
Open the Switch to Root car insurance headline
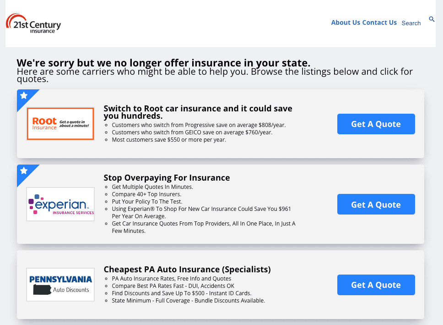pyautogui.click(x=198, y=112)
